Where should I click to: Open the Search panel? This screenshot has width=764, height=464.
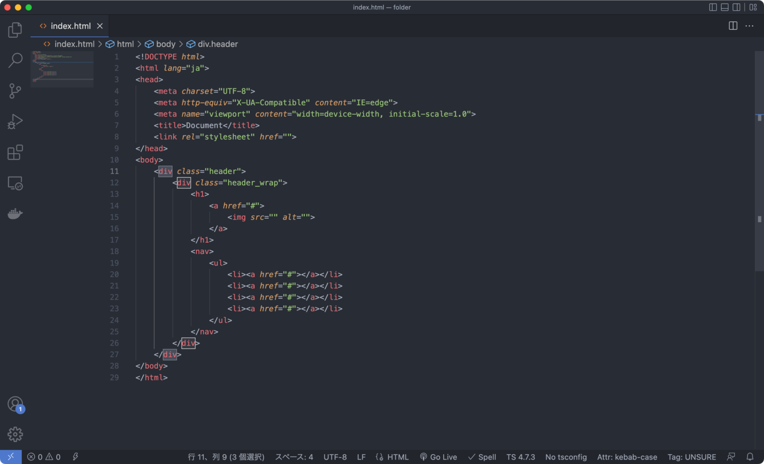pyautogui.click(x=15, y=60)
